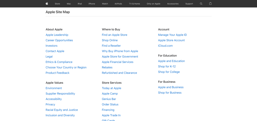Check Order Status link

(x=110, y=104)
